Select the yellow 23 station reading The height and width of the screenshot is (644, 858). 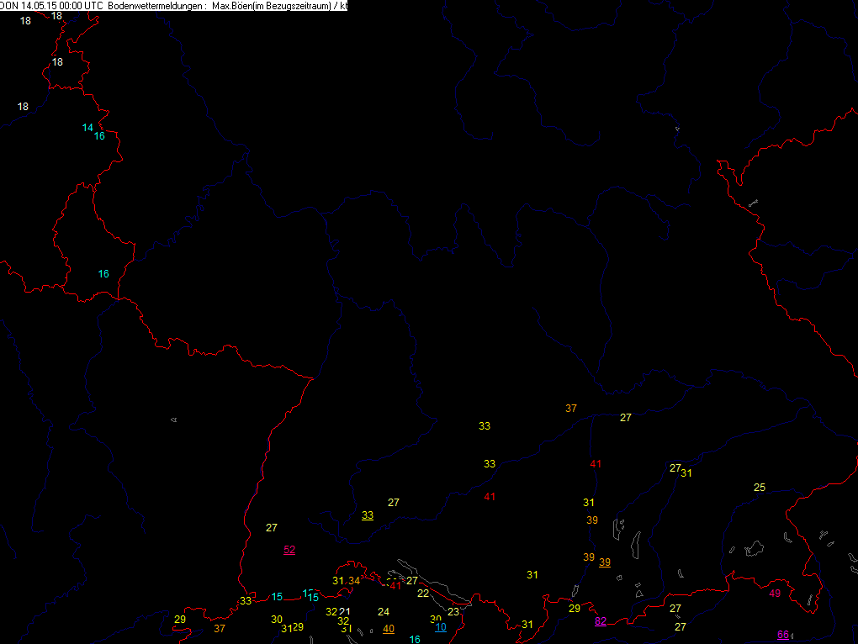tap(453, 612)
